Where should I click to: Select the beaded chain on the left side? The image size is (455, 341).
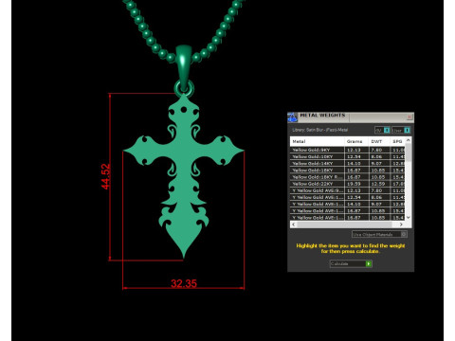click(x=148, y=31)
